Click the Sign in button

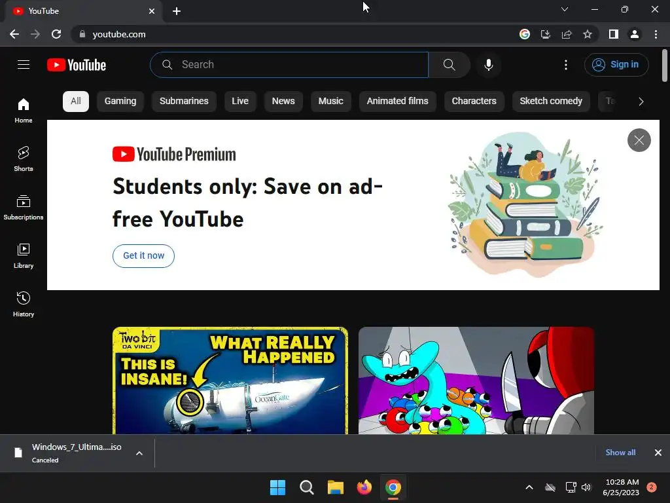(x=616, y=65)
